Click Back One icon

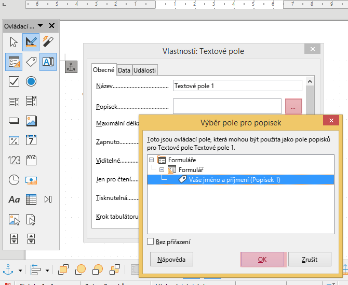(x=98, y=270)
